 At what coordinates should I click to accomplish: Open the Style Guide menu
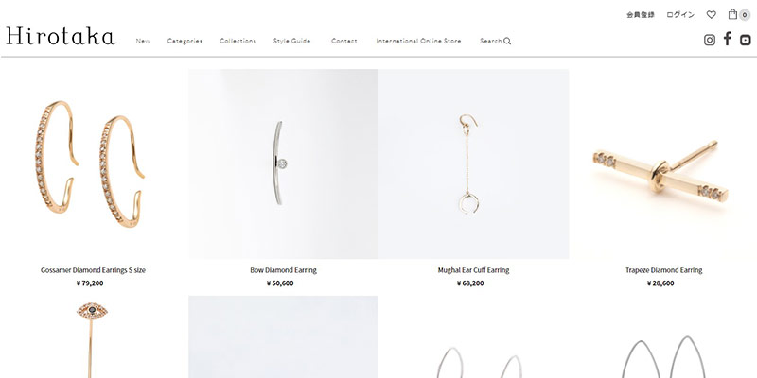(x=291, y=41)
